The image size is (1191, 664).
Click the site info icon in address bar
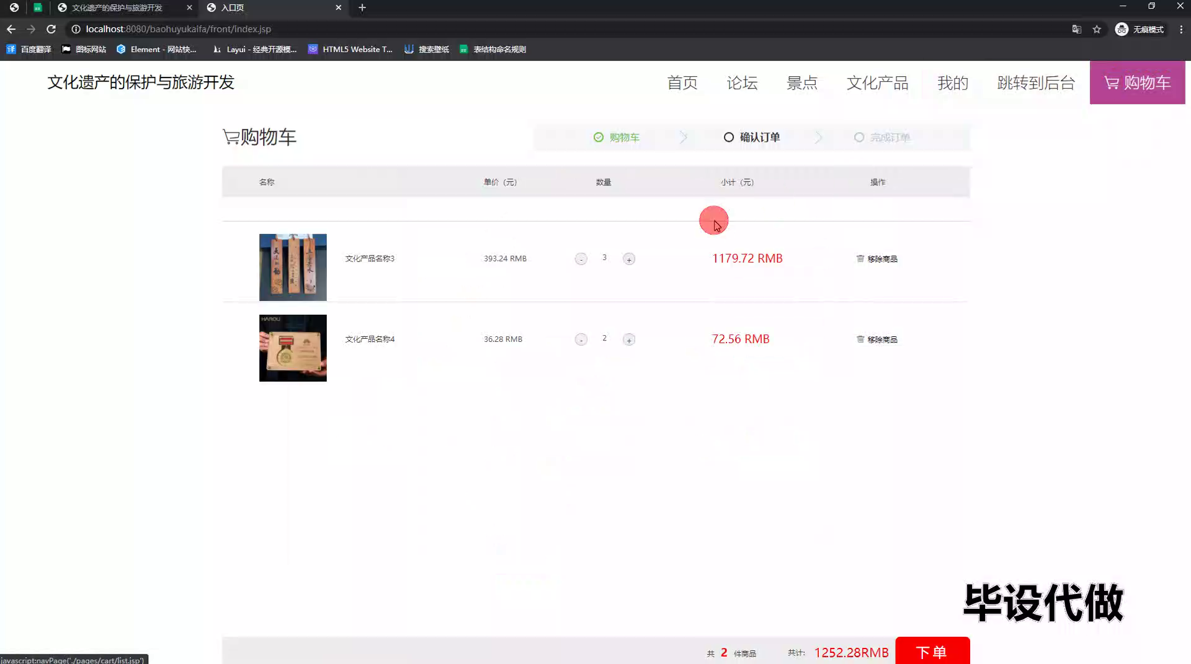tap(76, 29)
